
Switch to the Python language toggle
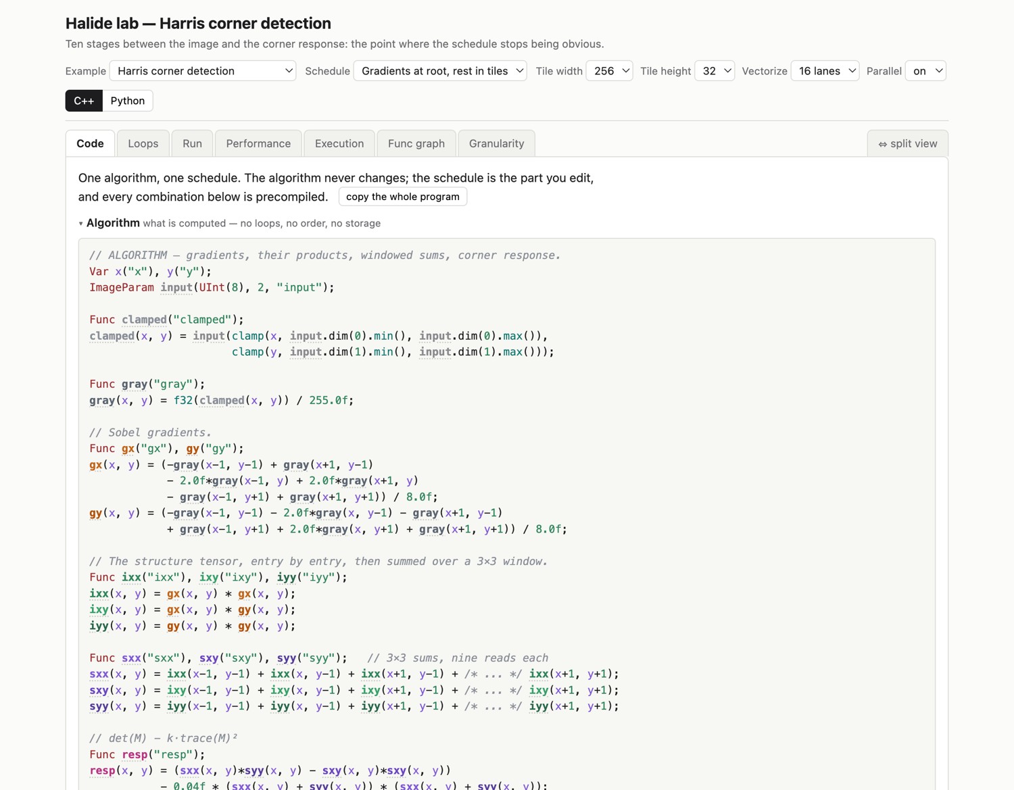tap(128, 101)
